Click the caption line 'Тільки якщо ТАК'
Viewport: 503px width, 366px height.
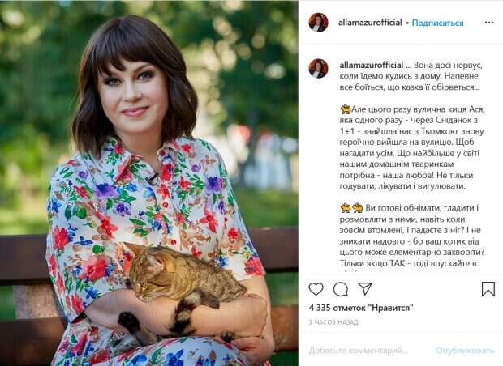pos(408,263)
